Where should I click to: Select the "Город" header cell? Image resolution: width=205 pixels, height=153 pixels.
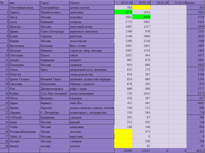(x=54, y=3)
